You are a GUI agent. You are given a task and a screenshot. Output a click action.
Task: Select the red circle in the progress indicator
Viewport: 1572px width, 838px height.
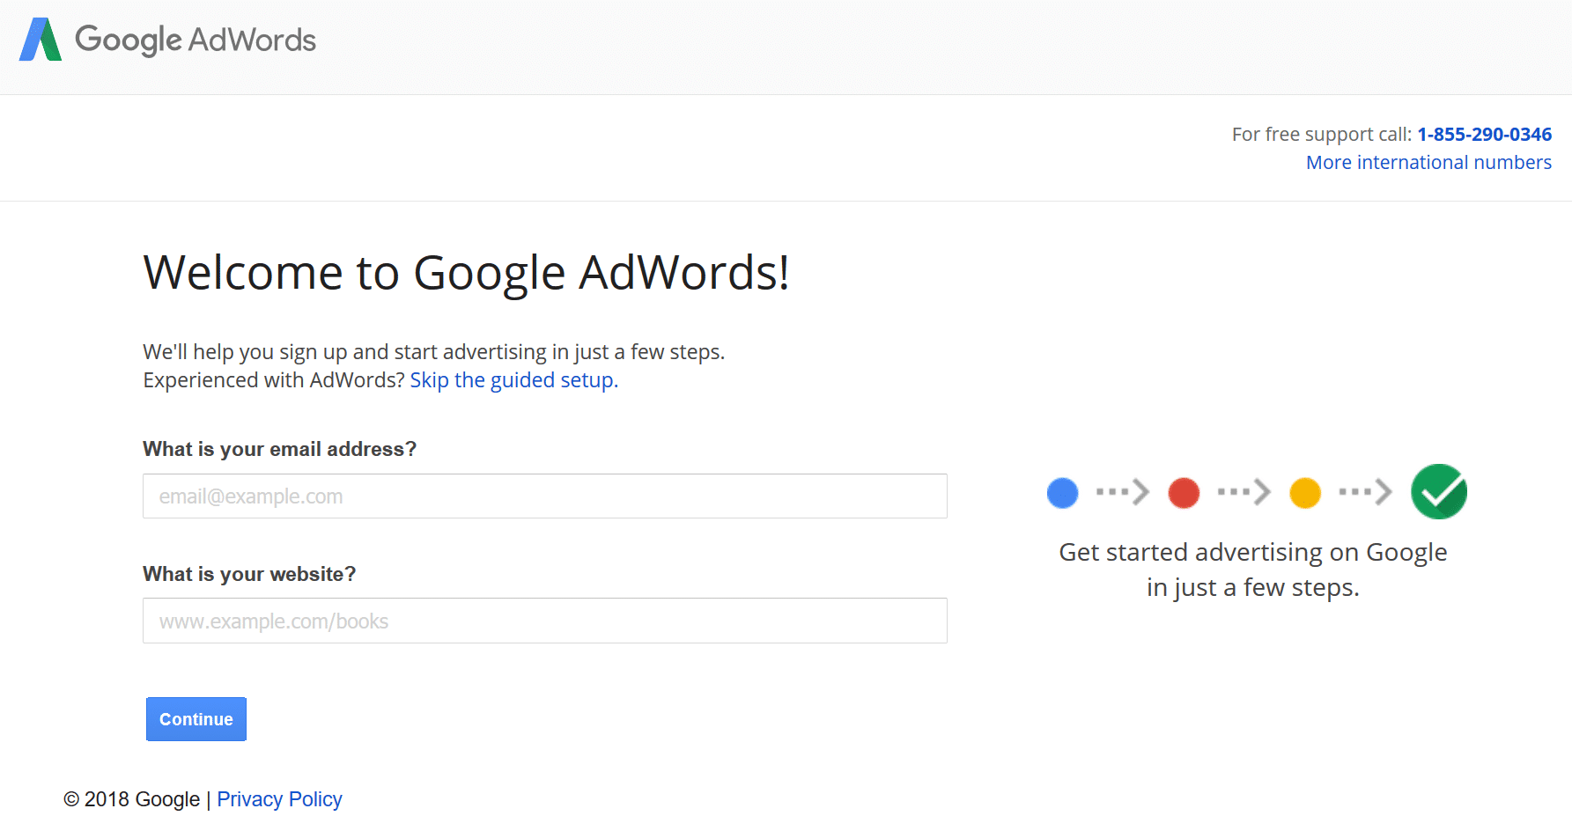click(1184, 493)
